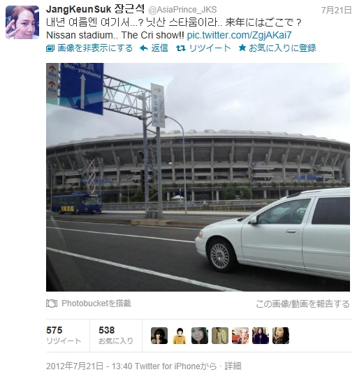Click the favorite star icon
The height and width of the screenshot is (379, 357).
[x=242, y=48]
